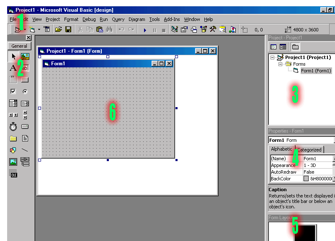Select the CheckBox control tool
335x241 pixels.
[x=13, y=91]
